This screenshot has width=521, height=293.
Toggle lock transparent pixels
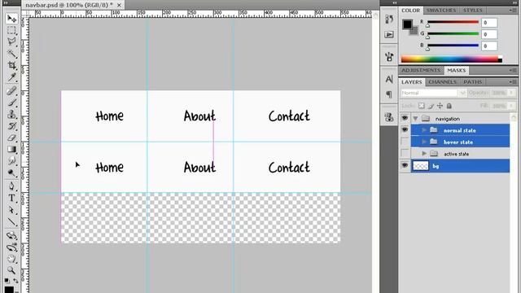pos(422,106)
